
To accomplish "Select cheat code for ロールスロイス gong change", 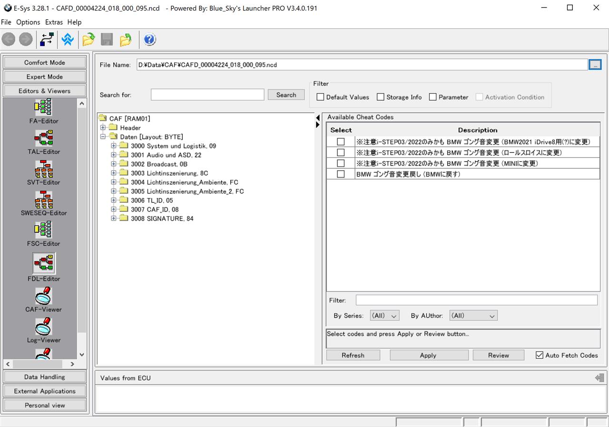I will [341, 153].
